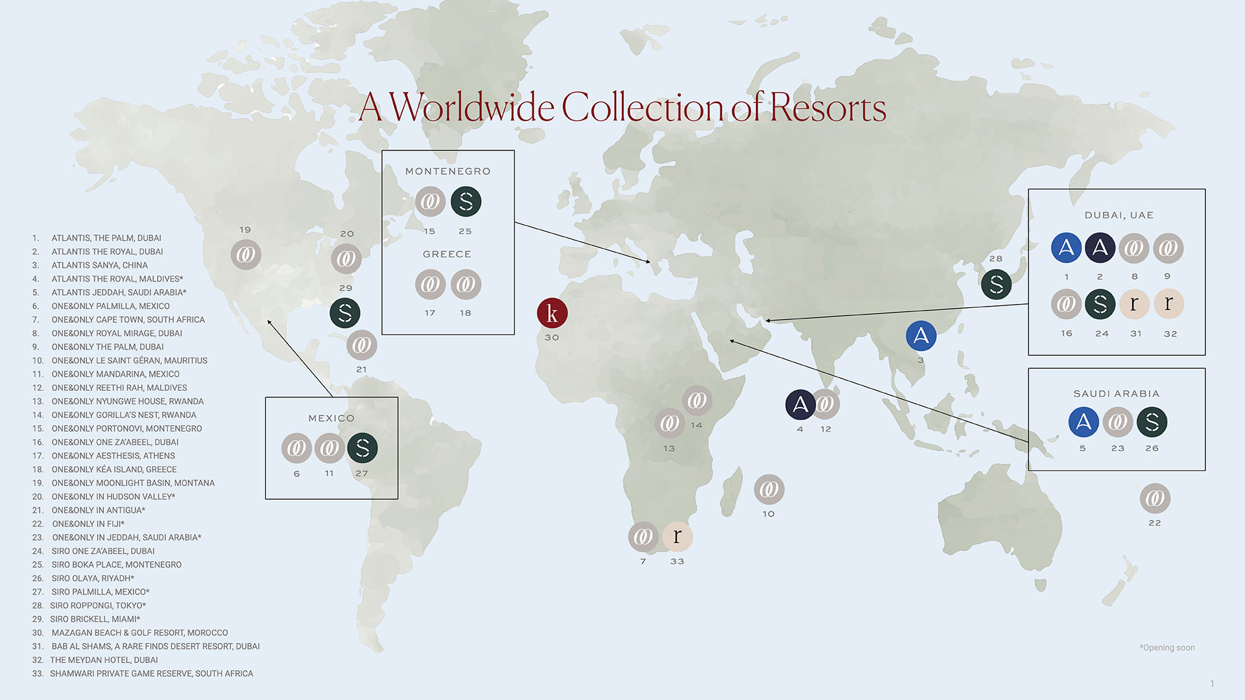Select the Greece One&Only icon numbered 17
1245x700 pixels.
430,284
